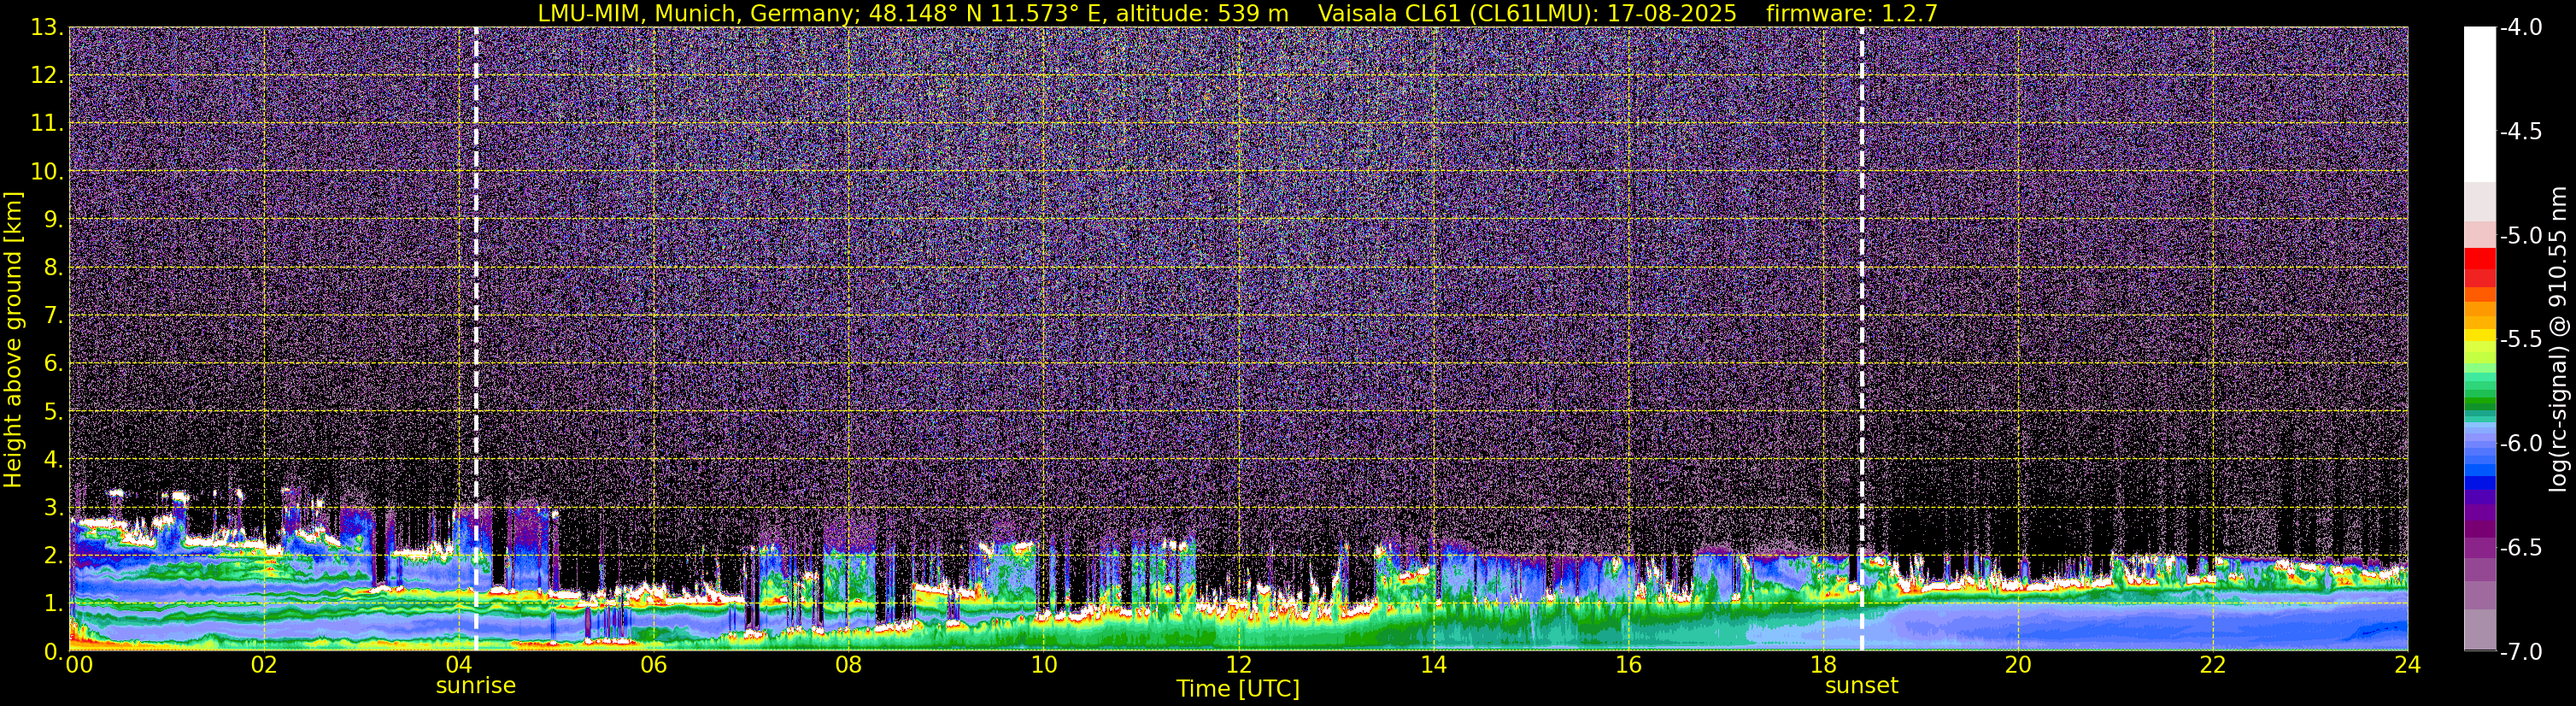Click the time axis tick label "16"
Screen dimensions: 2576x706
pos(1628,665)
